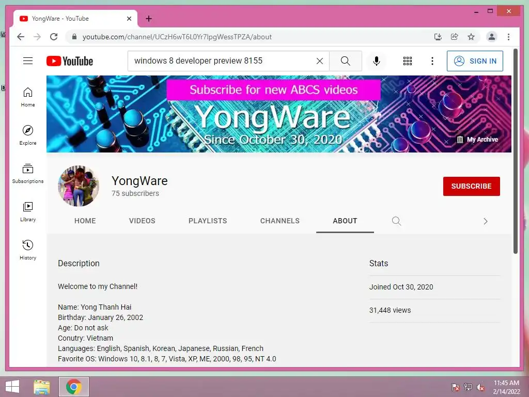The width and height of the screenshot is (529, 397).
Task: Click the Action Center flag tray icon
Action: pyautogui.click(x=456, y=387)
